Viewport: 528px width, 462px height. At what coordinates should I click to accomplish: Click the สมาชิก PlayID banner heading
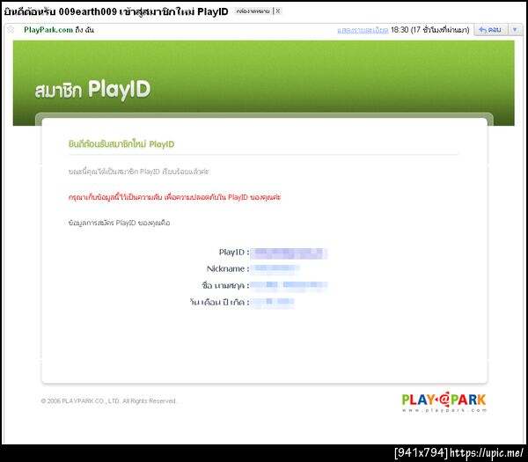click(93, 90)
